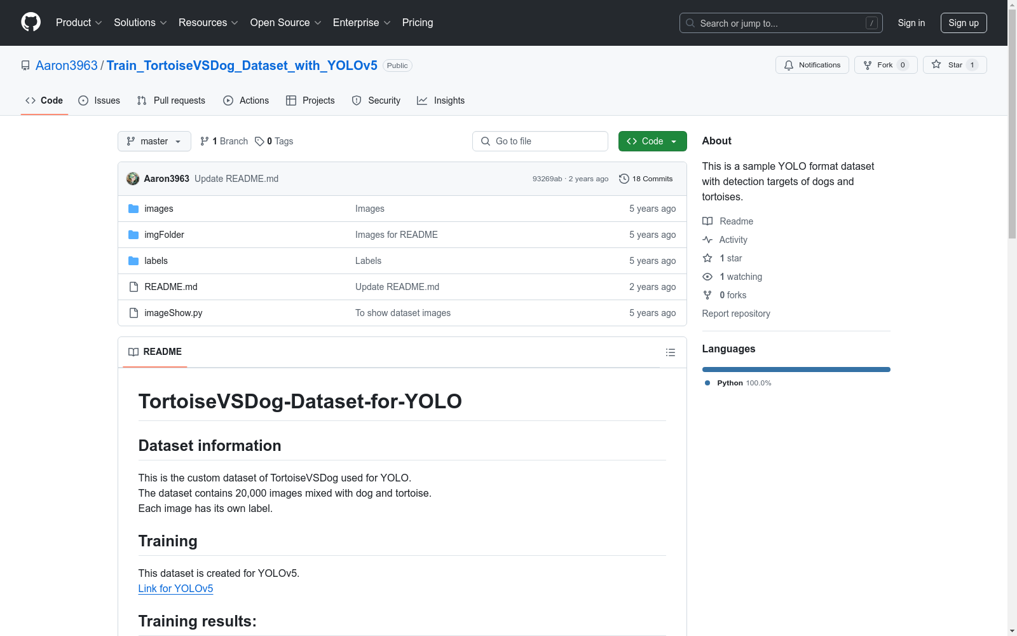Expand the Product menu
Image resolution: width=1017 pixels, height=636 pixels.
pyautogui.click(x=79, y=22)
